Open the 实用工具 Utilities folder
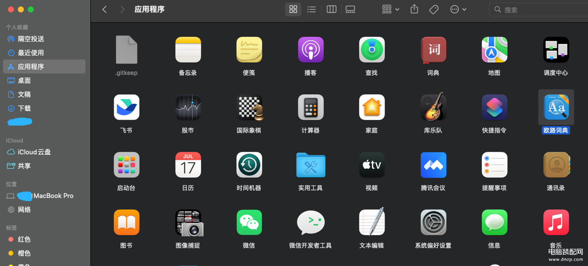 point(310,165)
